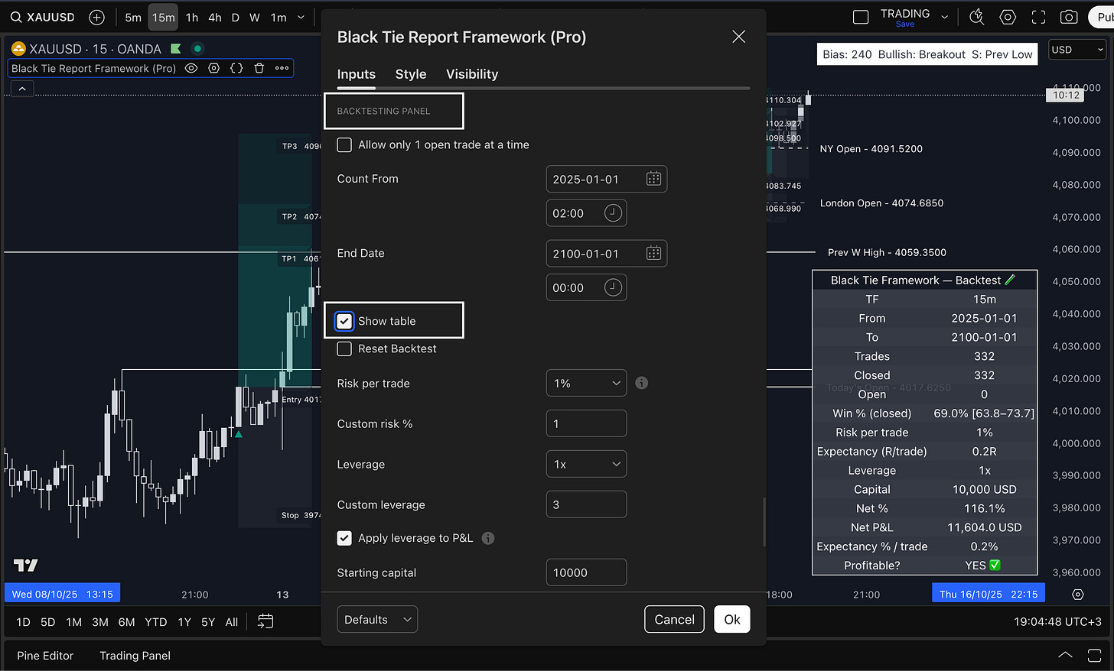
Task: Open indicator settings gear in legend
Action: 214,68
